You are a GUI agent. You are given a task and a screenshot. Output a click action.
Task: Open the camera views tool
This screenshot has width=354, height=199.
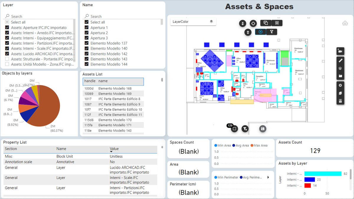340,51
